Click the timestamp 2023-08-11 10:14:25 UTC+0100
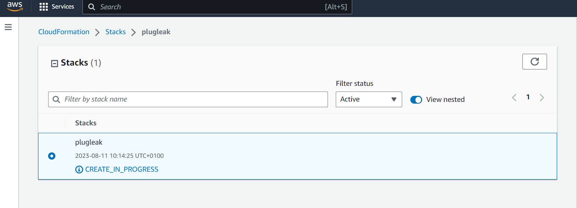The image size is (577, 208). (120, 156)
